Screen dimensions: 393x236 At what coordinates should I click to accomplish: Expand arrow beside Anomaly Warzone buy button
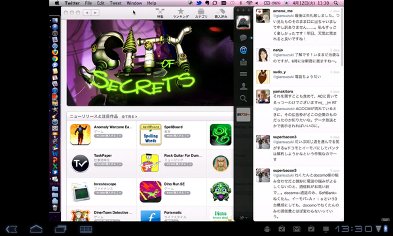tap(120, 136)
